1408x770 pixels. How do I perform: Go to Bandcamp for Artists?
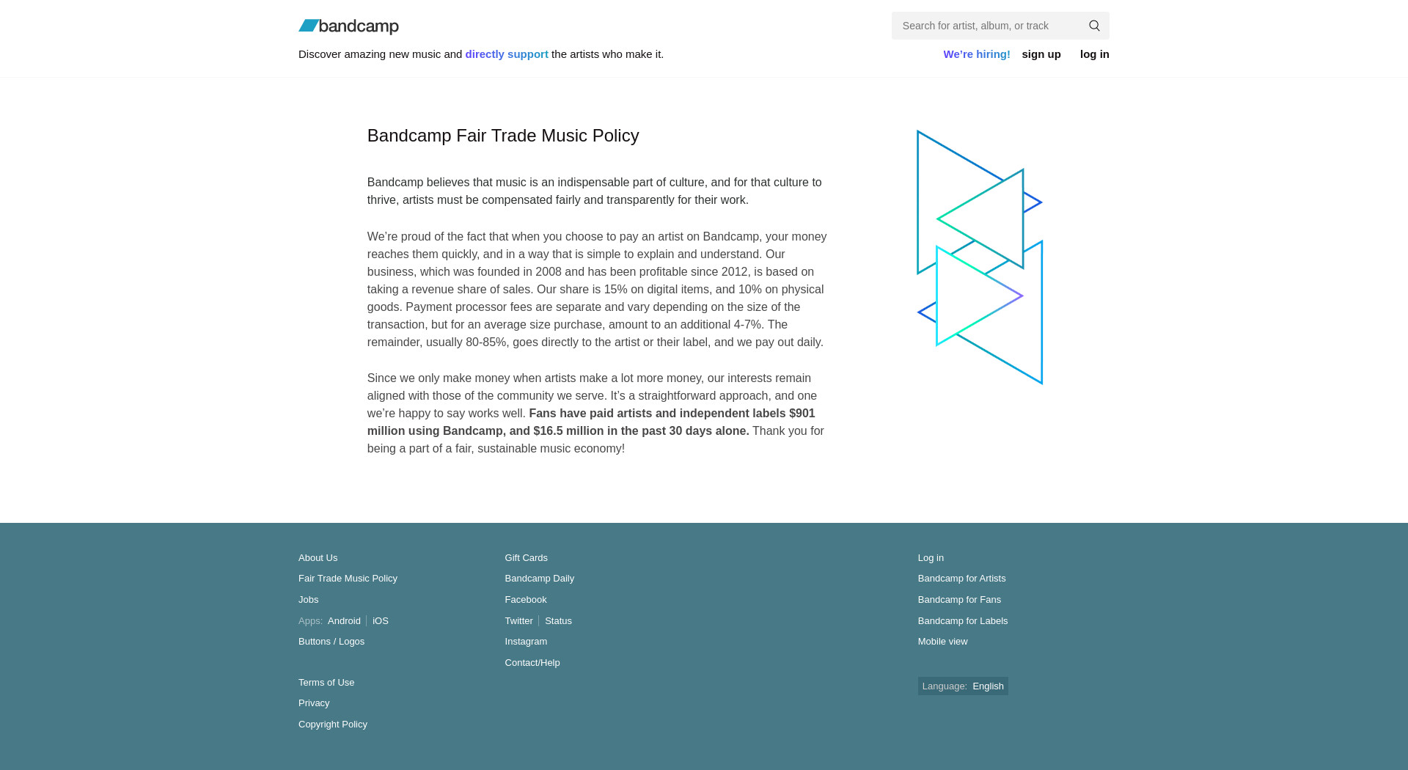[961, 579]
